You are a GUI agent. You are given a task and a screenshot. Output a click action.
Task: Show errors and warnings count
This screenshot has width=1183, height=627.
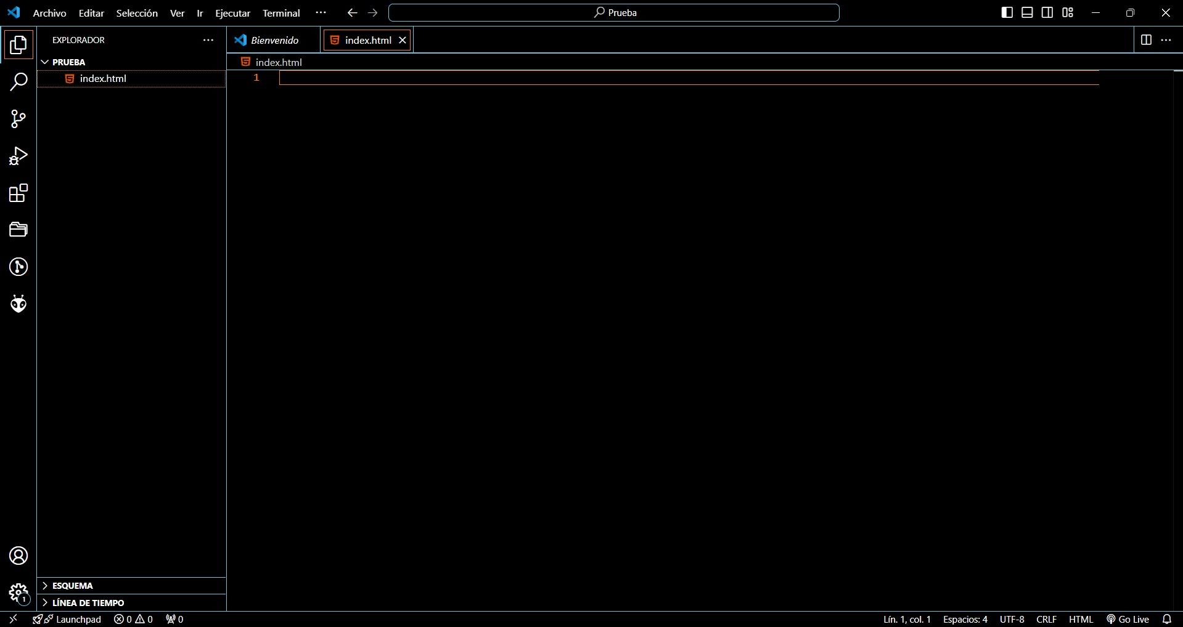tap(133, 619)
